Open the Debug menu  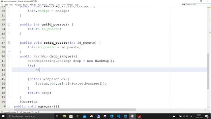point(45,5)
